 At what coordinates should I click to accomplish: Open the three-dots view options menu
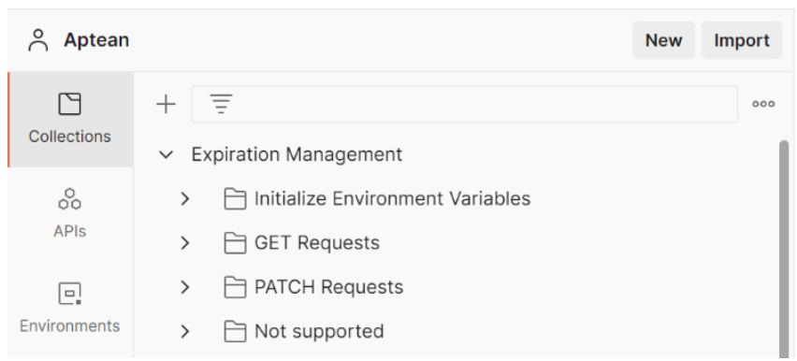[763, 104]
